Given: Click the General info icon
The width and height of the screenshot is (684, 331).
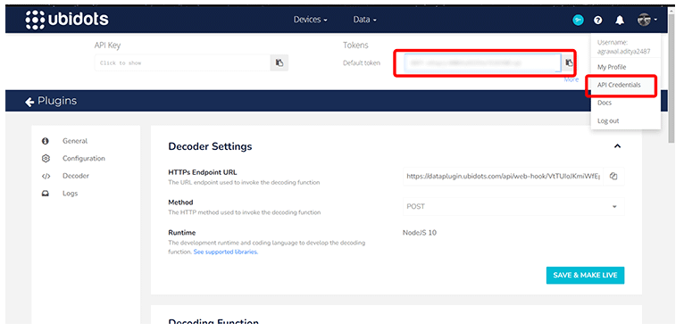Looking at the screenshot, I should coord(45,141).
